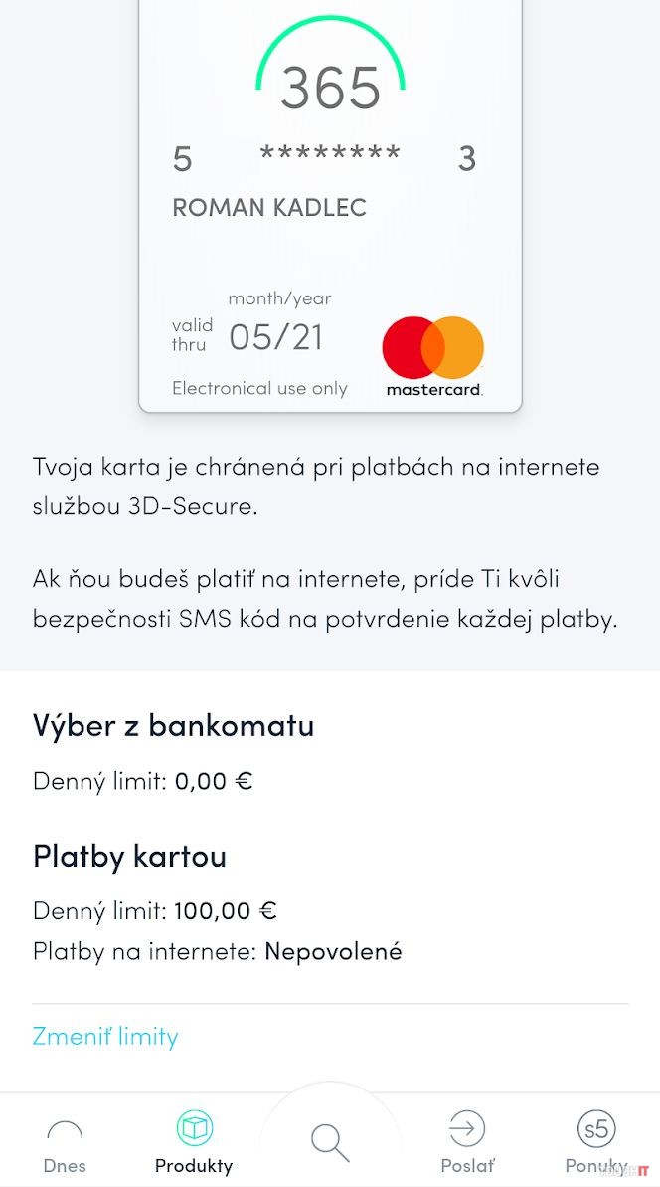Tap the card payments limit 100,00 €
660x1187 pixels.
tap(226, 910)
